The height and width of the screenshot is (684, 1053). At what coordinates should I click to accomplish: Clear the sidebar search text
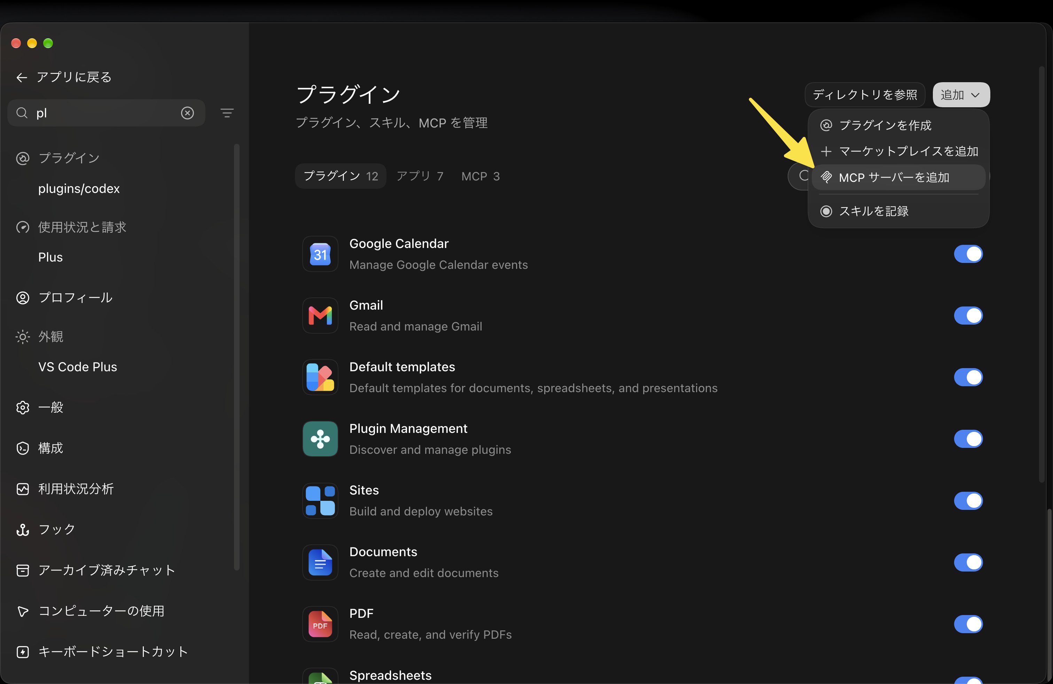188,113
